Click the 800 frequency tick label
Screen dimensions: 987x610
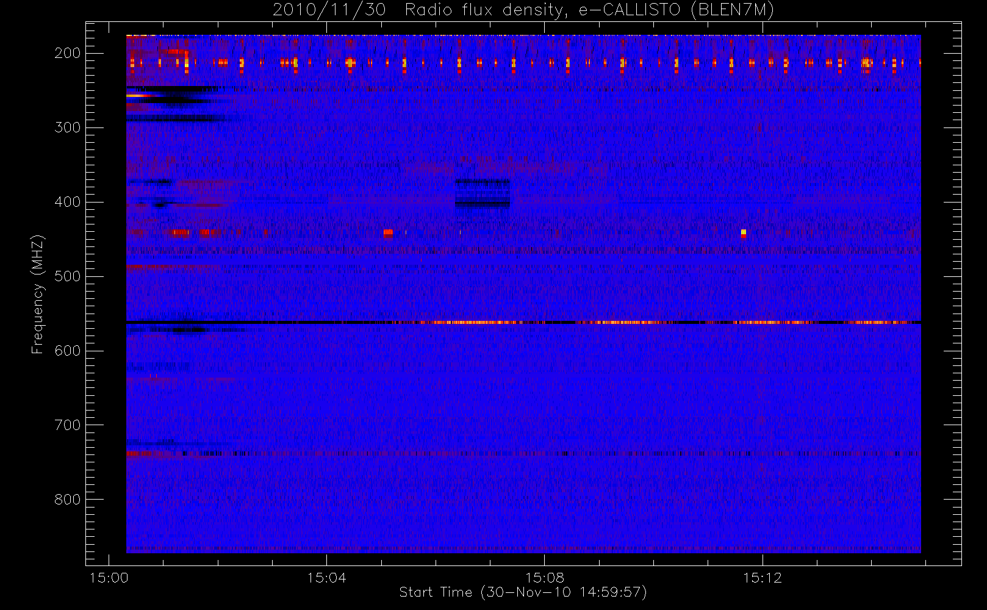pyautogui.click(x=67, y=500)
